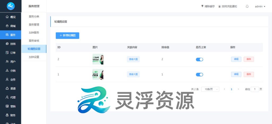
Task: Open the 订单 order icon
Action: tap(7, 53)
